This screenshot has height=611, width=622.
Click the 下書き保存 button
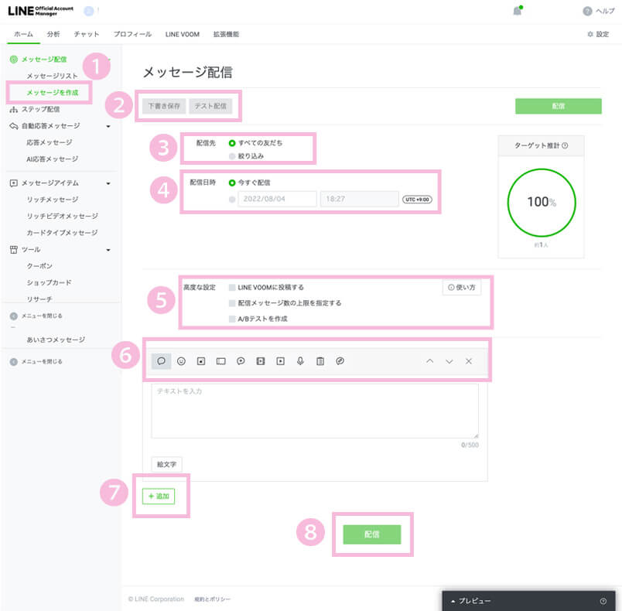pyautogui.click(x=163, y=107)
